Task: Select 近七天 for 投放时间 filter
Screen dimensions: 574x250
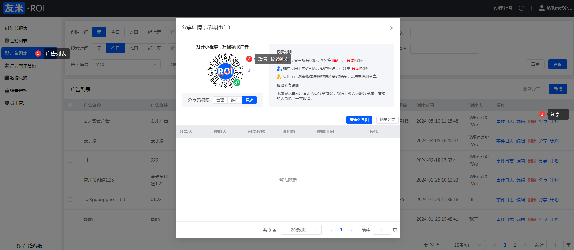Action: [154, 48]
